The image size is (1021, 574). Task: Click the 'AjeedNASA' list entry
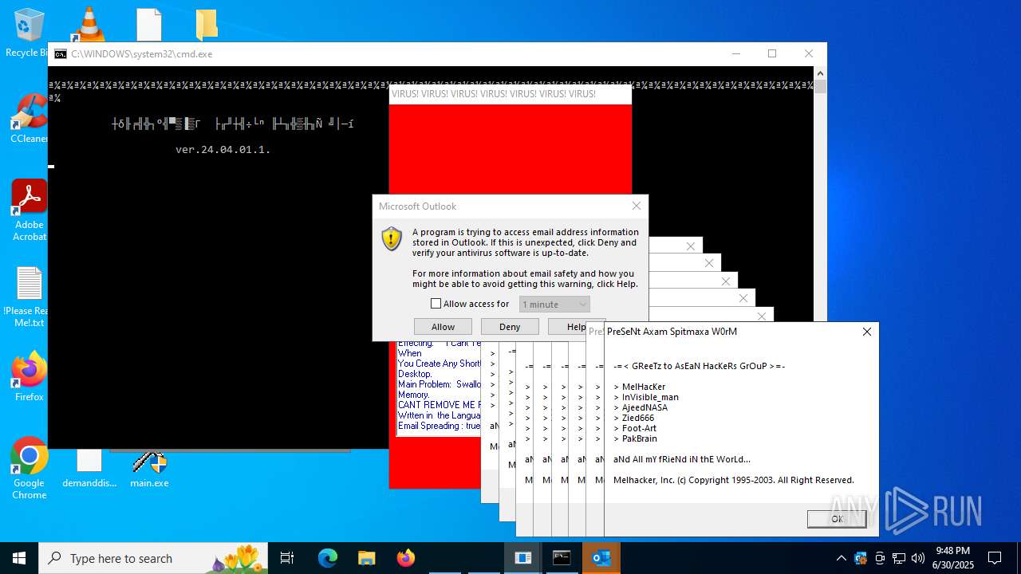coord(645,407)
